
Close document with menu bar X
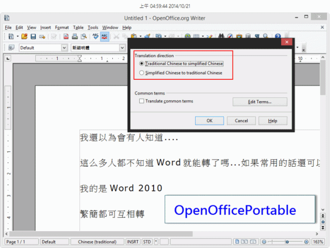coord(322,27)
